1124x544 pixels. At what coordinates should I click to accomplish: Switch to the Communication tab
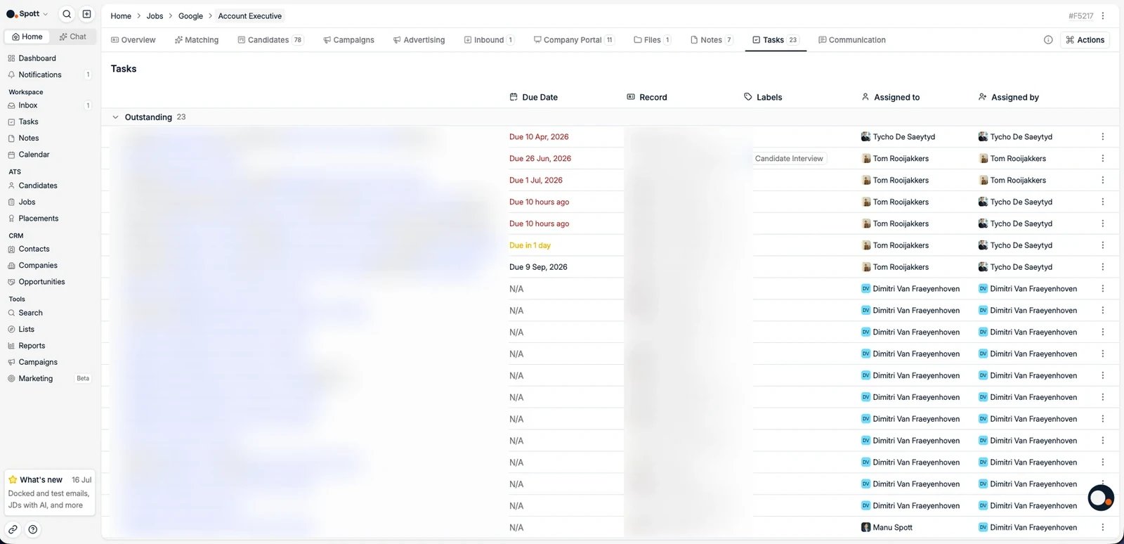pos(852,40)
